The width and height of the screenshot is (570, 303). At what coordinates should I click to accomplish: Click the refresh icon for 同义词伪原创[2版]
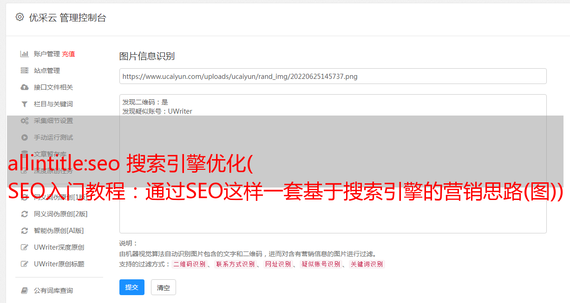pos(25,214)
